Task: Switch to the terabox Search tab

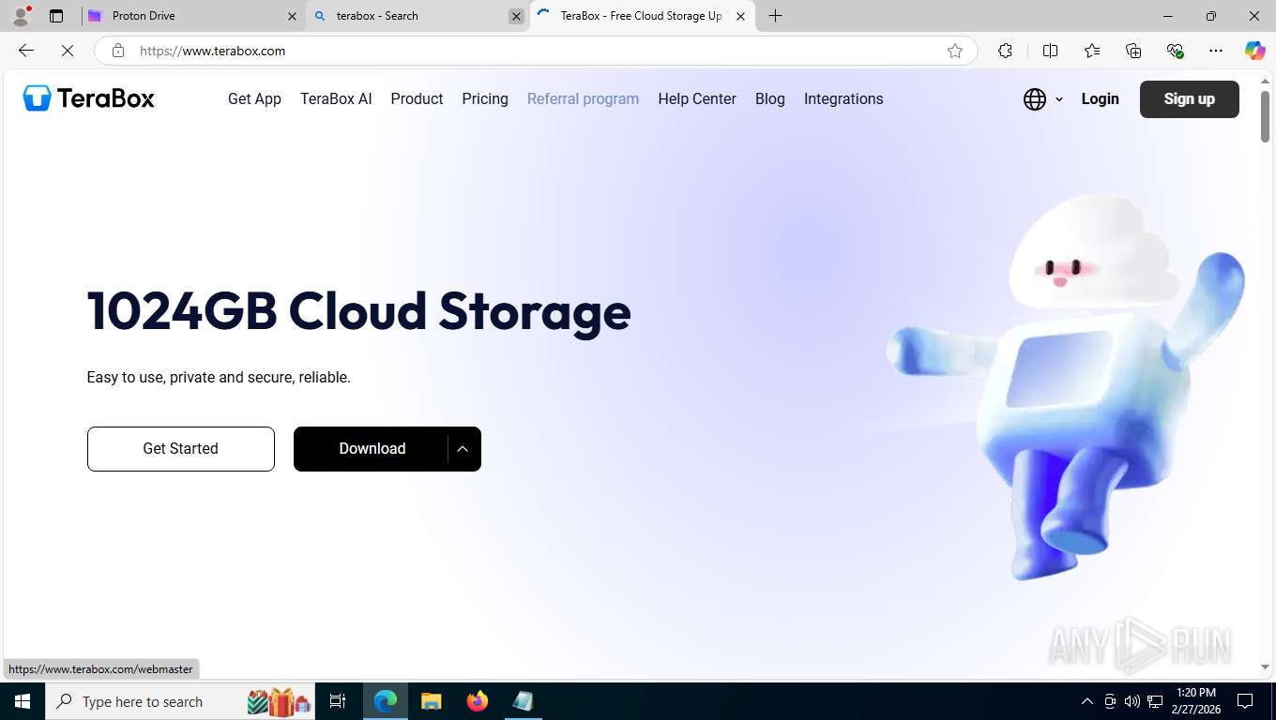Action: [418, 16]
